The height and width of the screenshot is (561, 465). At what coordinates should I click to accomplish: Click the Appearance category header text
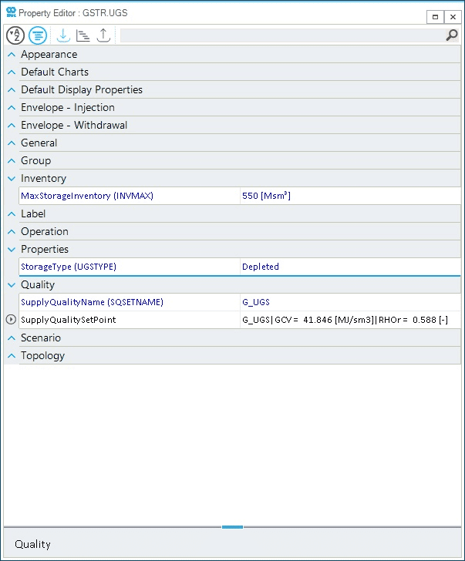tap(49, 55)
